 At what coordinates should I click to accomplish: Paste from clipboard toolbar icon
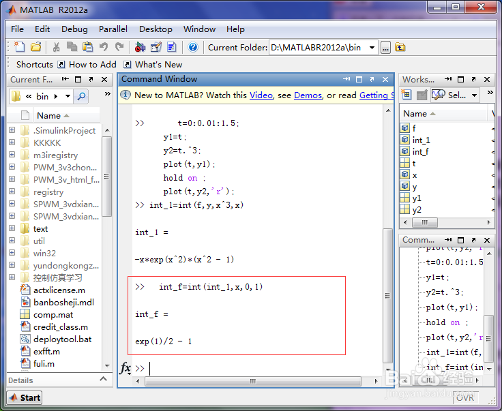[87, 47]
